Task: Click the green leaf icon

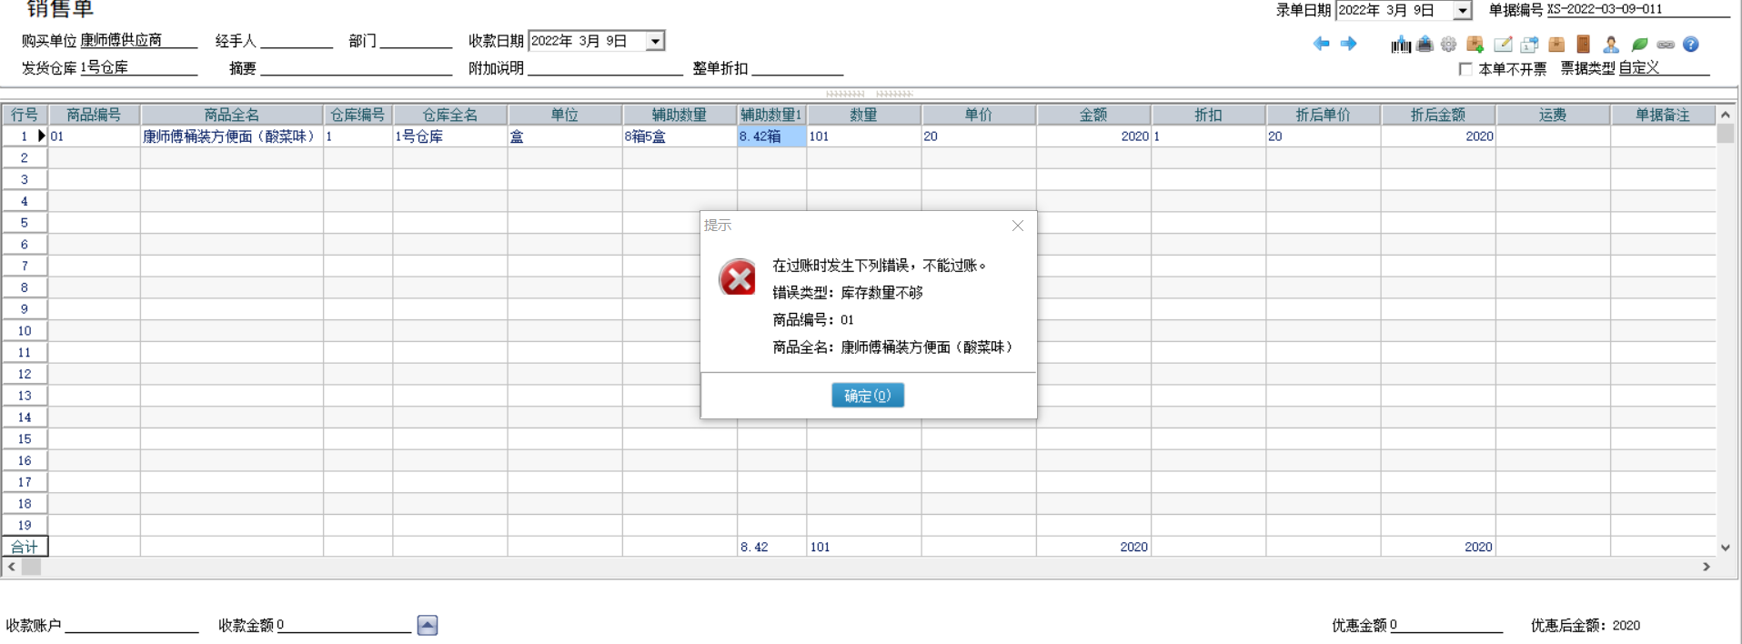Action: pyautogui.click(x=1639, y=44)
